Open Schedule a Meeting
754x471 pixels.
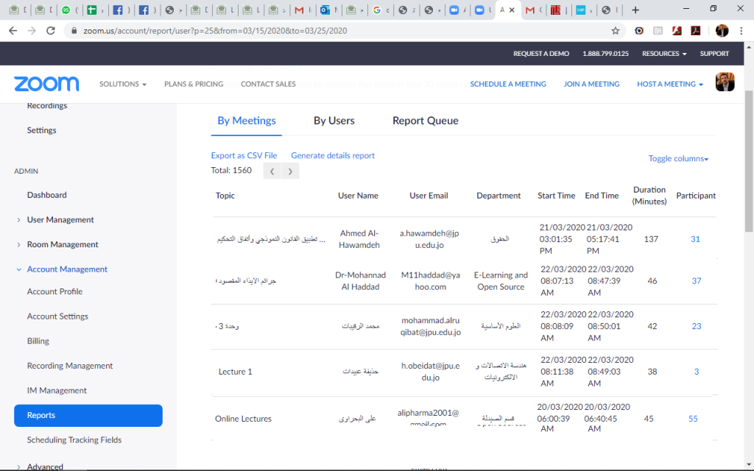click(508, 84)
